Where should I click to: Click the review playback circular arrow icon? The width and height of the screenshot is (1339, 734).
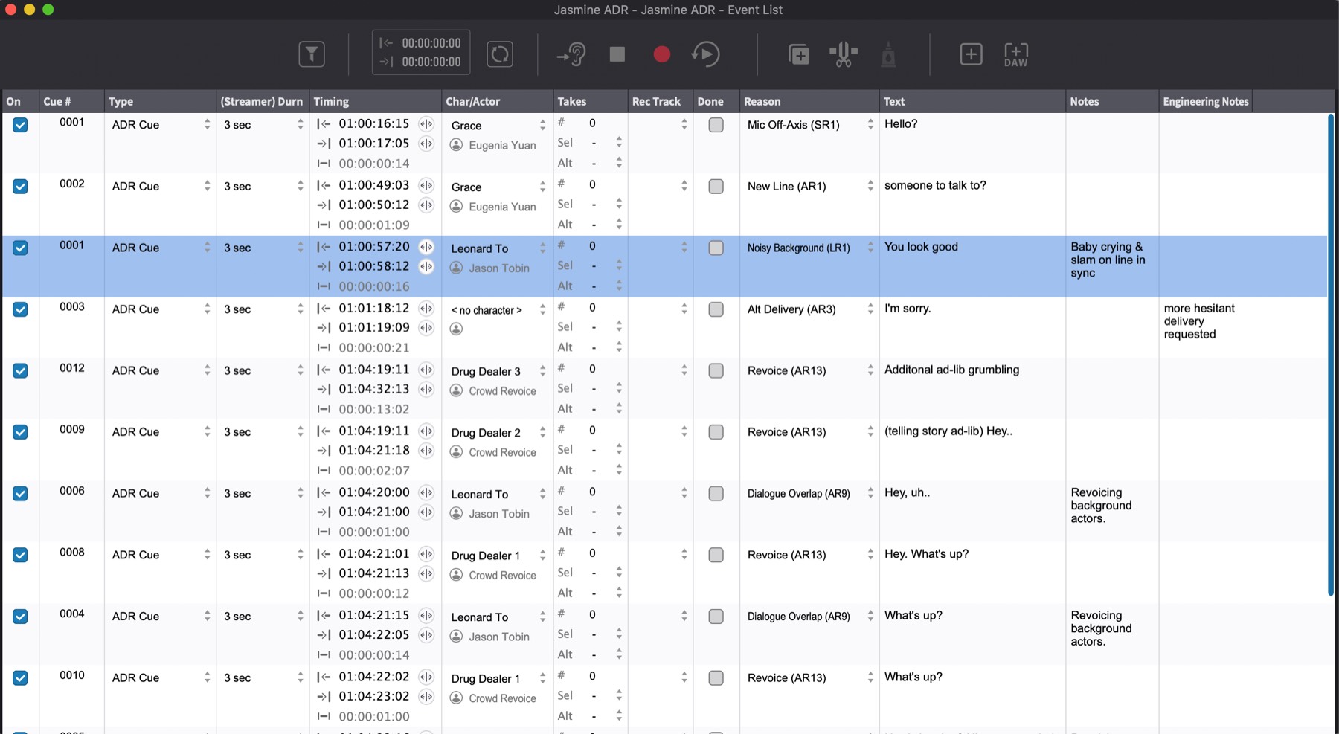pos(706,54)
